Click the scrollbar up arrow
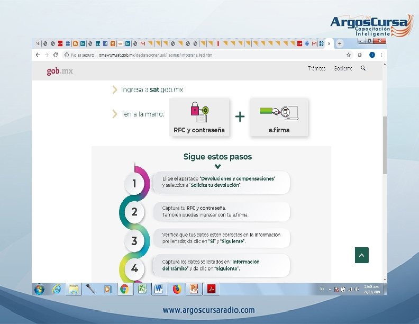The height and width of the screenshot is (324, 419). point(385,64)
